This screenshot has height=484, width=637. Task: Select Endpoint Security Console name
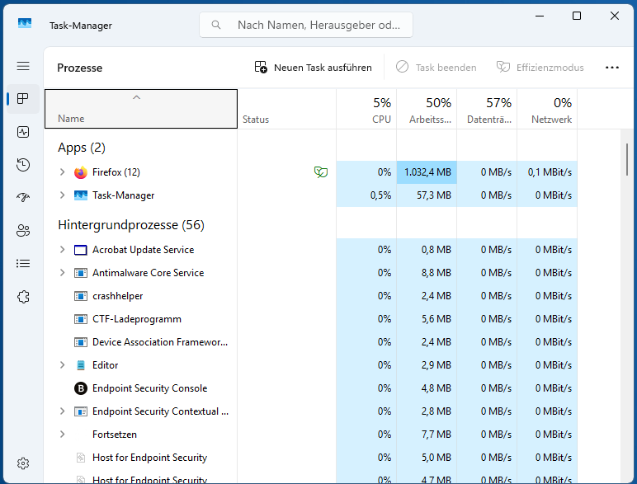(150, 388)
